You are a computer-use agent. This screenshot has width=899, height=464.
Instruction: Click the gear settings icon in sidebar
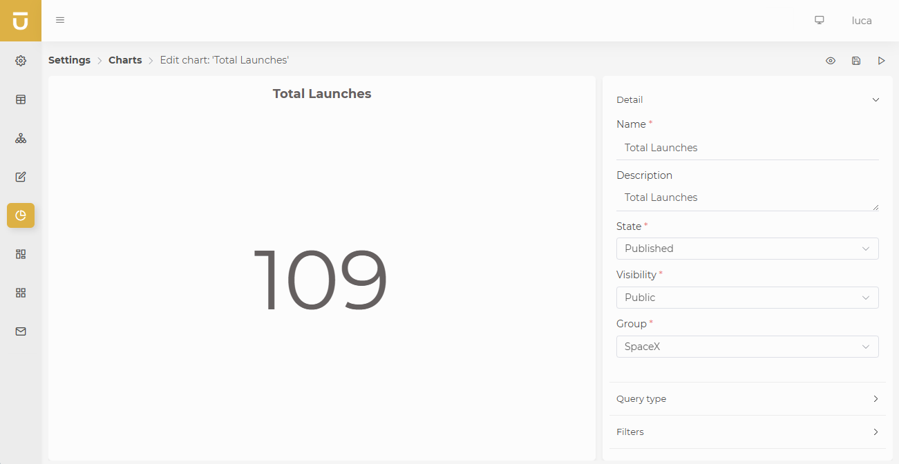coord(21,61)
